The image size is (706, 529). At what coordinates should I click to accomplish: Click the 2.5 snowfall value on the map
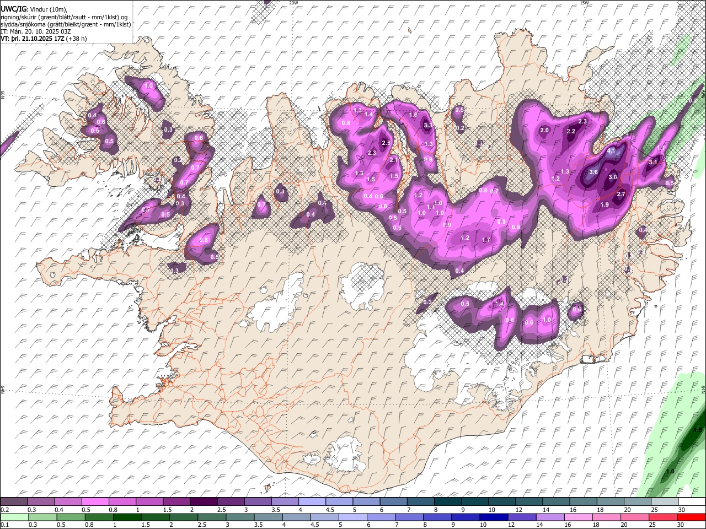point(386,143)
